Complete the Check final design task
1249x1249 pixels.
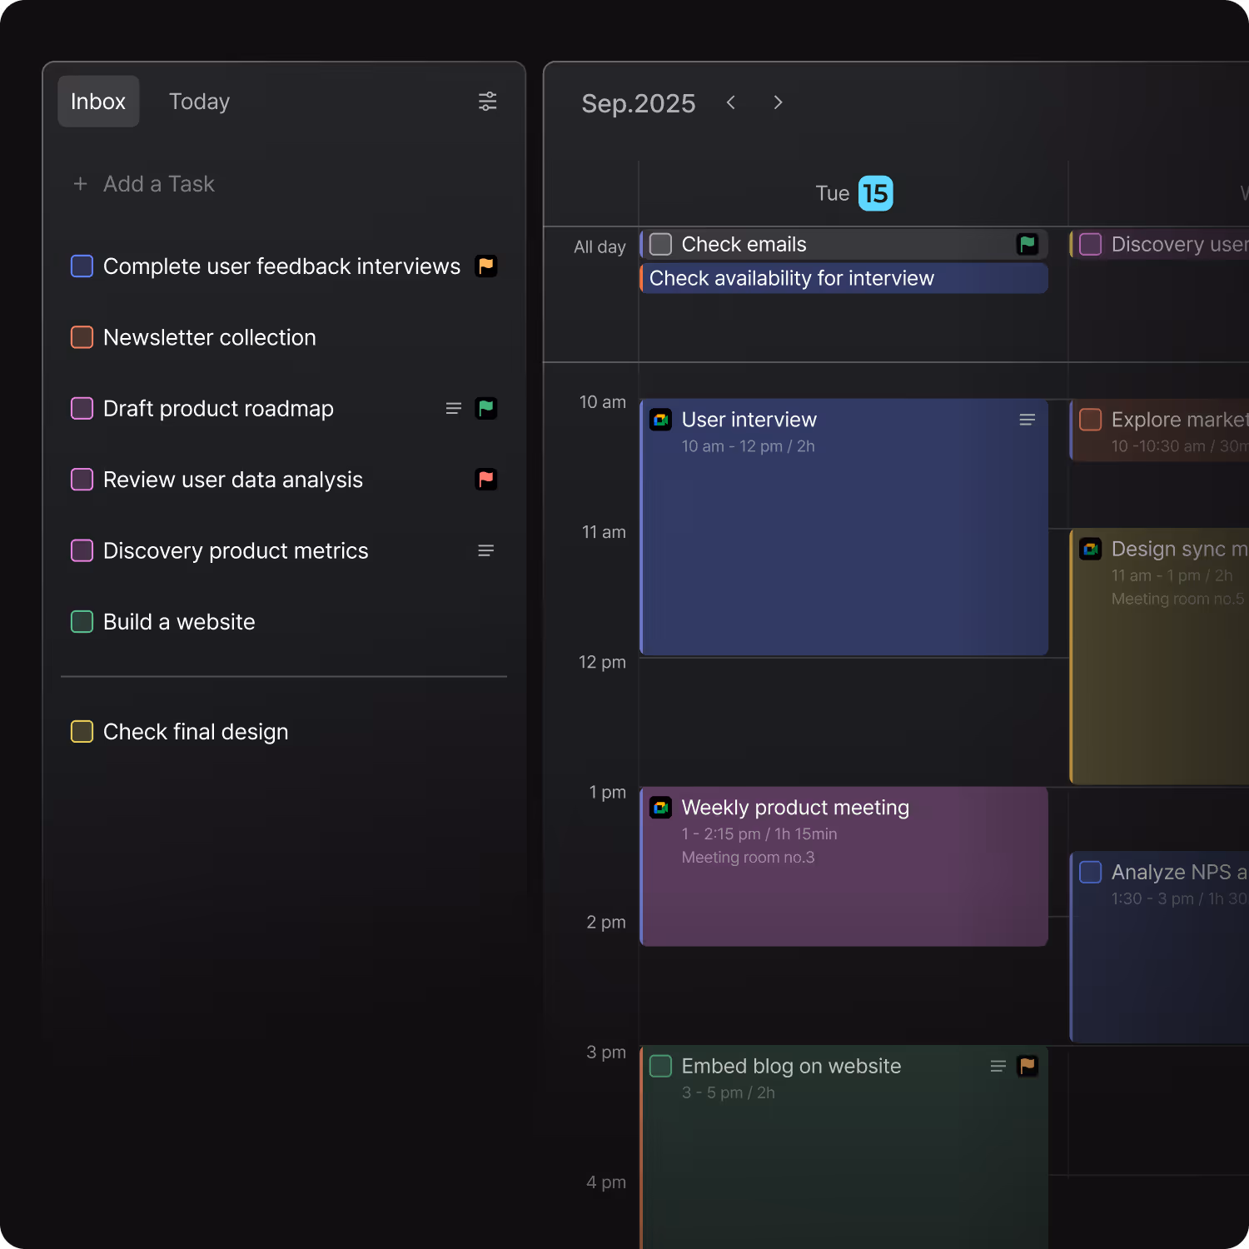pos(82,732)
